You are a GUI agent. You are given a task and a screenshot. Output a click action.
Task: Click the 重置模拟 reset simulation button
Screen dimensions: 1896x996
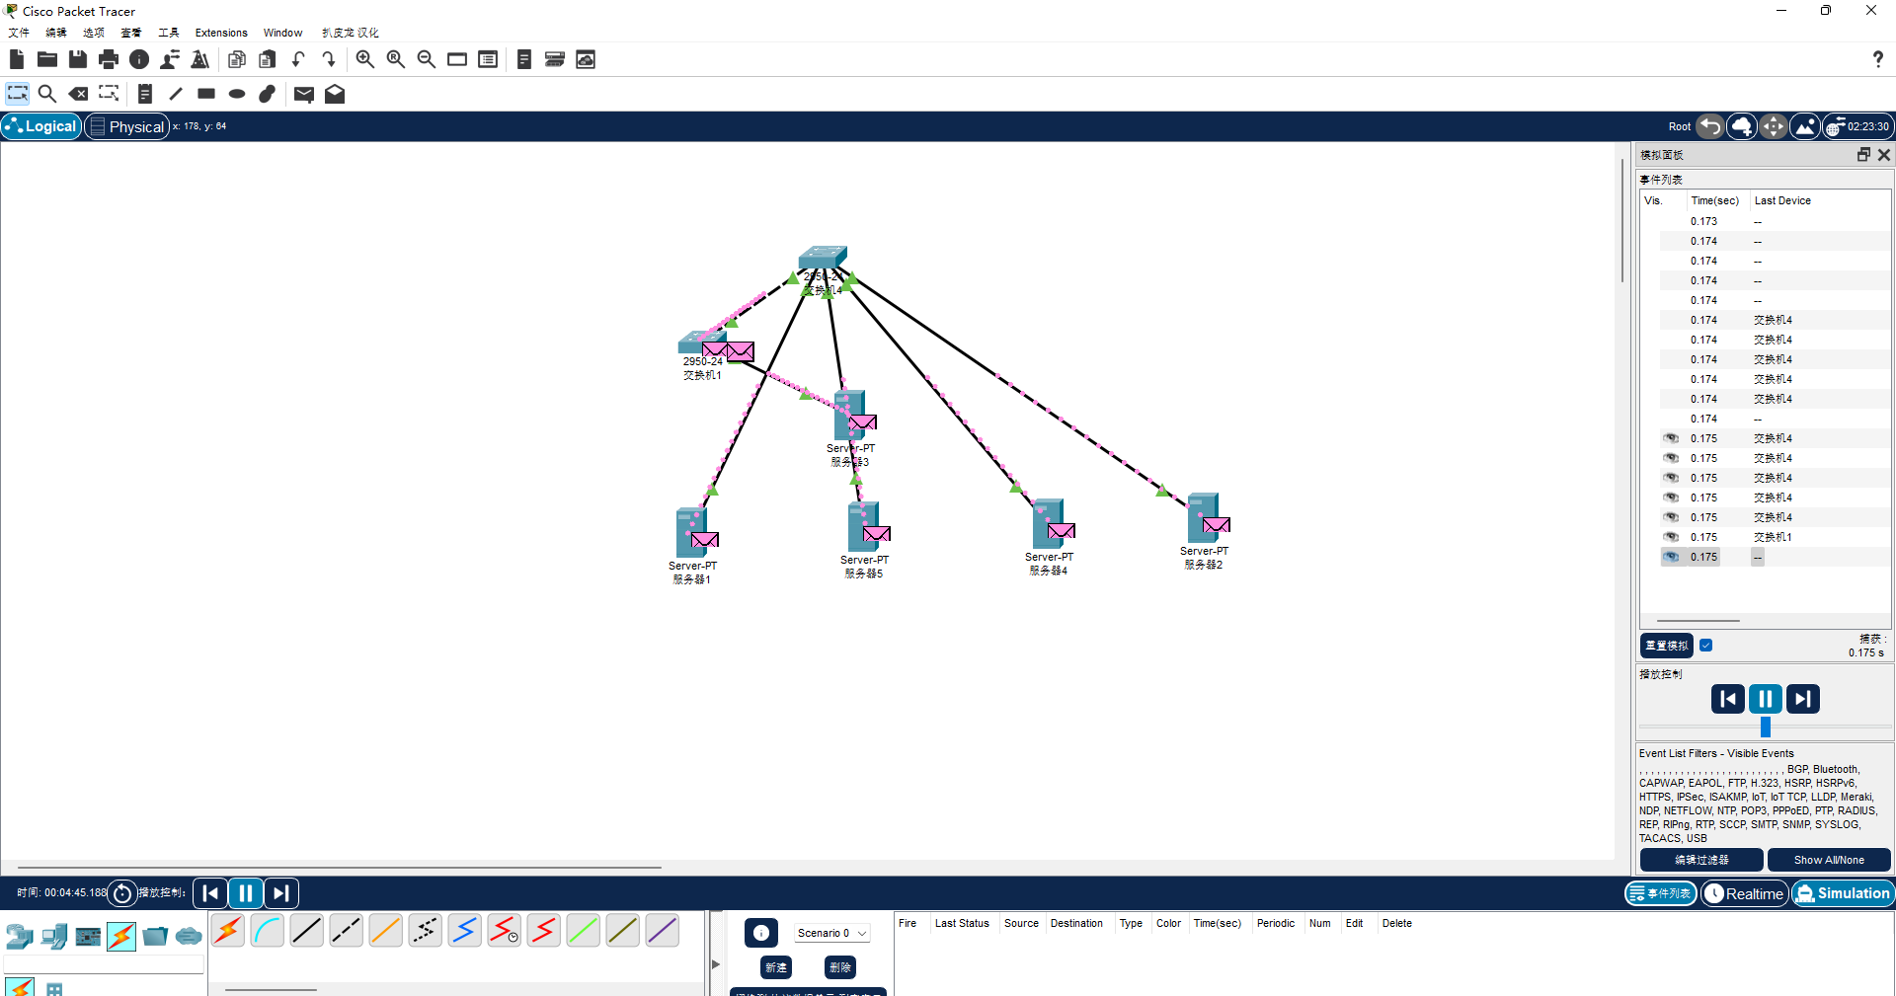point(1667,646)
